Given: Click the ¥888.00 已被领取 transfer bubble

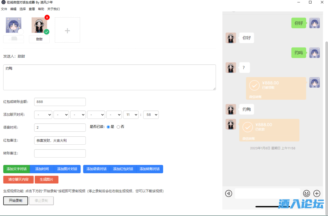Looking at the screenshot, I should pyautogui.click(x=276, y=88).
